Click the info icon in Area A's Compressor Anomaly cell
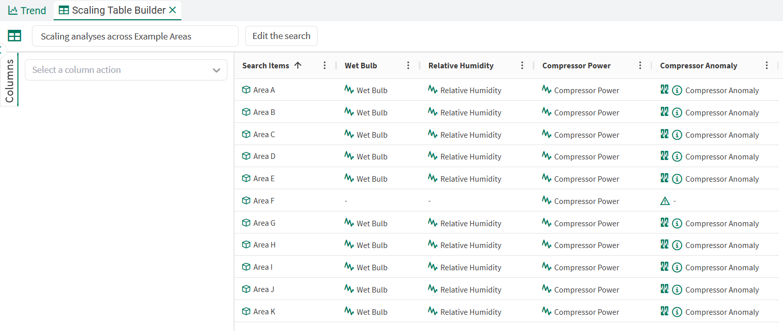 (x=677, y=91)
